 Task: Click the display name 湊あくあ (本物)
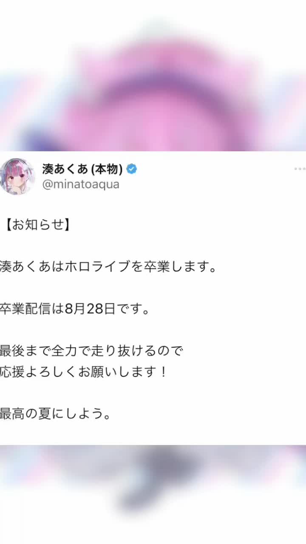[x=82, y=169]
